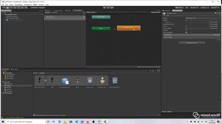Collapse the SampleScene hierarchy entry
The width and height of the screenshot is (222, 124).
click(4, 14)
